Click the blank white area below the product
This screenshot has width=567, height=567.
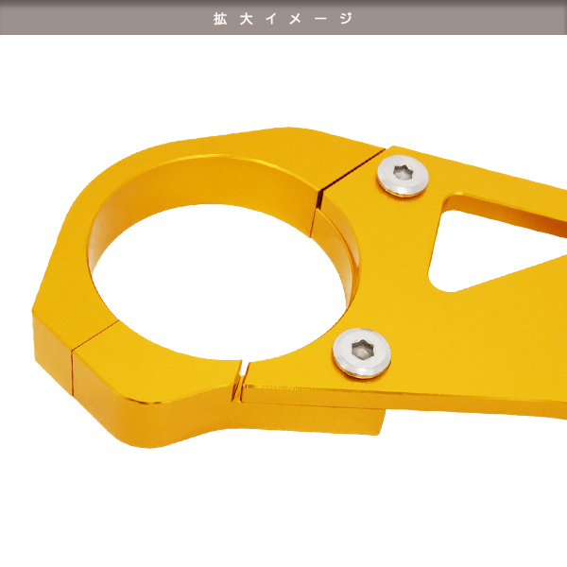(283, 510)
